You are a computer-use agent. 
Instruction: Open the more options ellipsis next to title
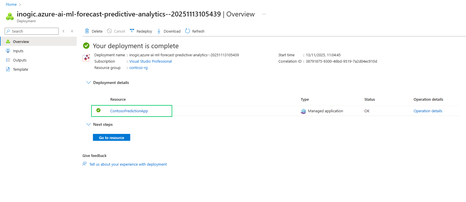click(264, 14)
